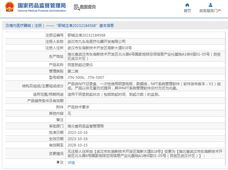Click the 附件 row label
This screenshot has width=228, height=170.
point(60,107)
